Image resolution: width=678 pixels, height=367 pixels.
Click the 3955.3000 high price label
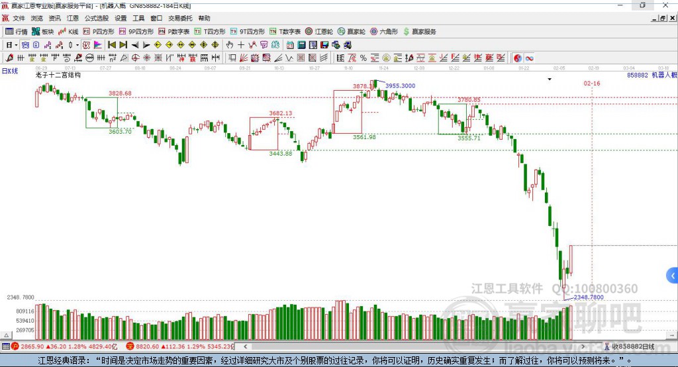[401, 85]
